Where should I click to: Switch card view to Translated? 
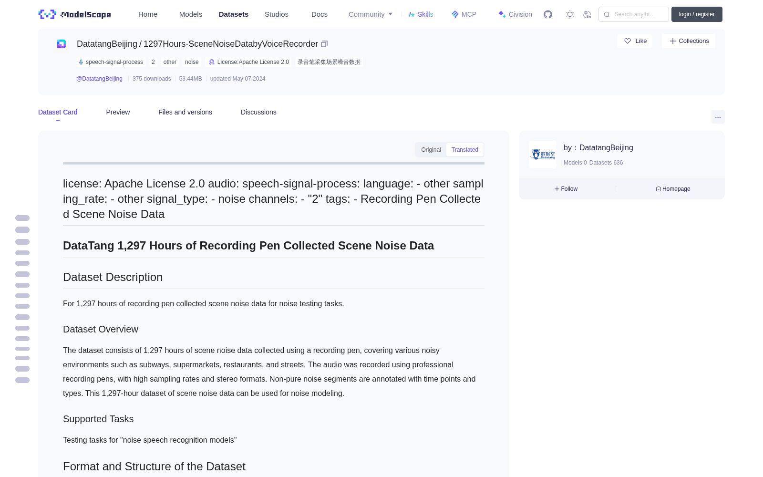(x=465, y=150)
